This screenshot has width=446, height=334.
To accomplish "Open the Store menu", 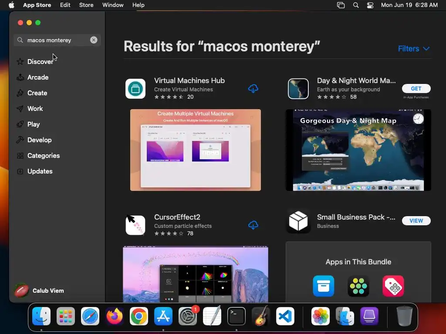I will 86,5.
